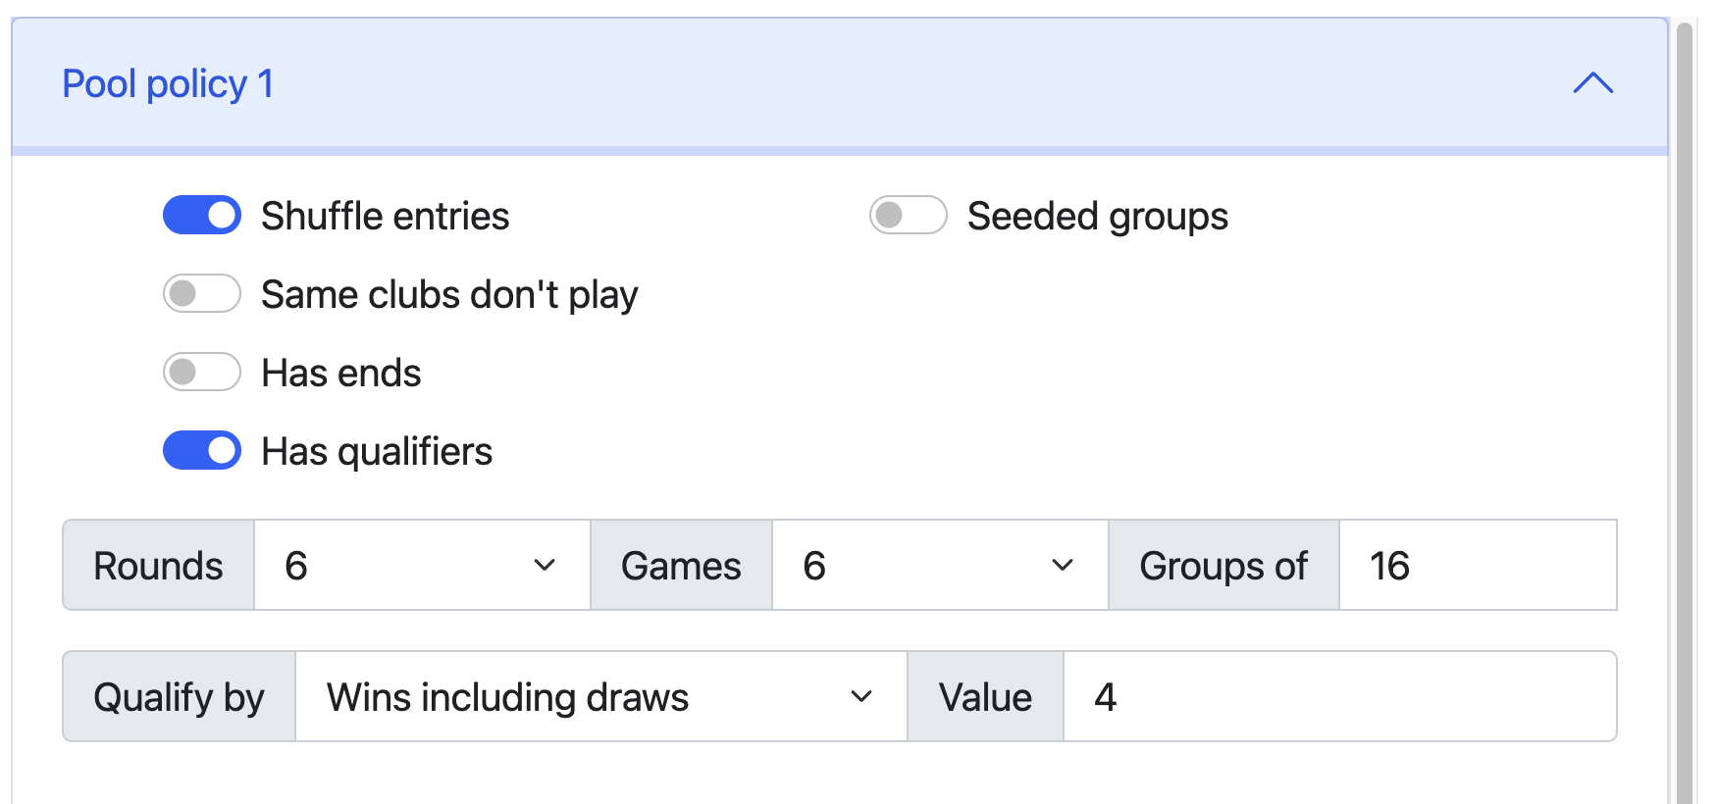Open the Games dropdown

(x=939, y=566)
